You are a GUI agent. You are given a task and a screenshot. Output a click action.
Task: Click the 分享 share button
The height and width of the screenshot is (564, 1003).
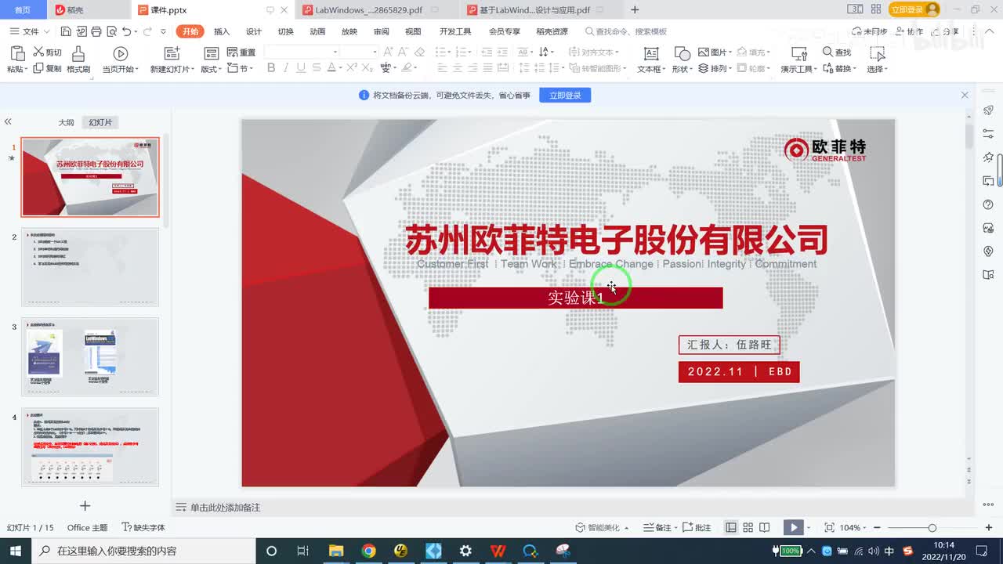coord(945,31)
